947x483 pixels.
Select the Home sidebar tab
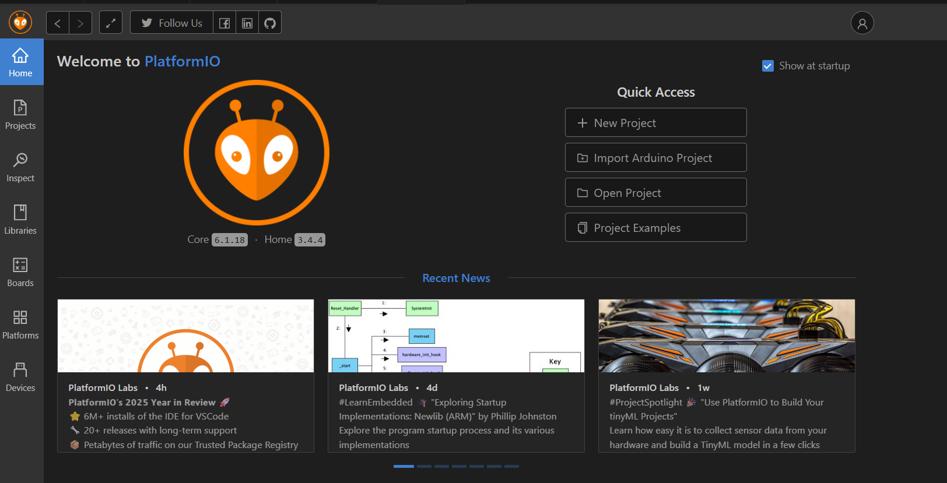(22, 62)
